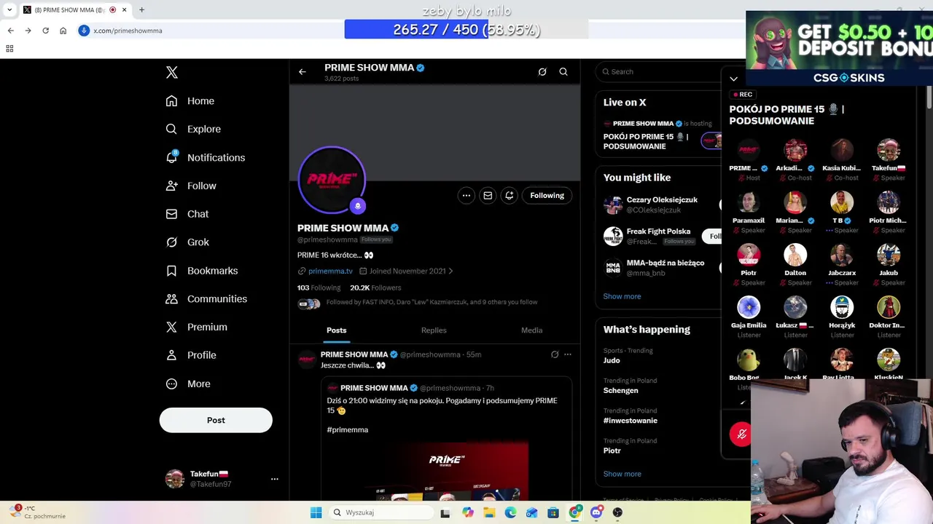This screenshot has height=524, width=933.
Task: Open followed by FAST INFO mutuals link
Action: click(x=432, y=302)
